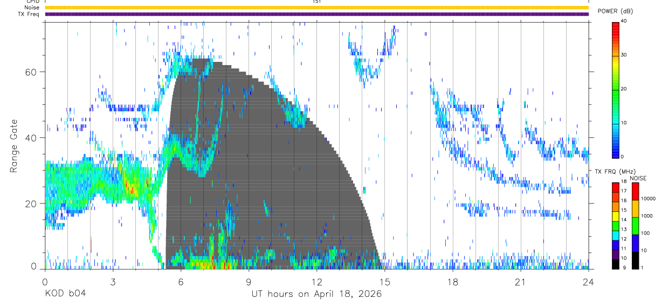Click the 9 tick on the UT hours axis
Image resolution: width=662 pixels, height=305 pixels.
249,282
